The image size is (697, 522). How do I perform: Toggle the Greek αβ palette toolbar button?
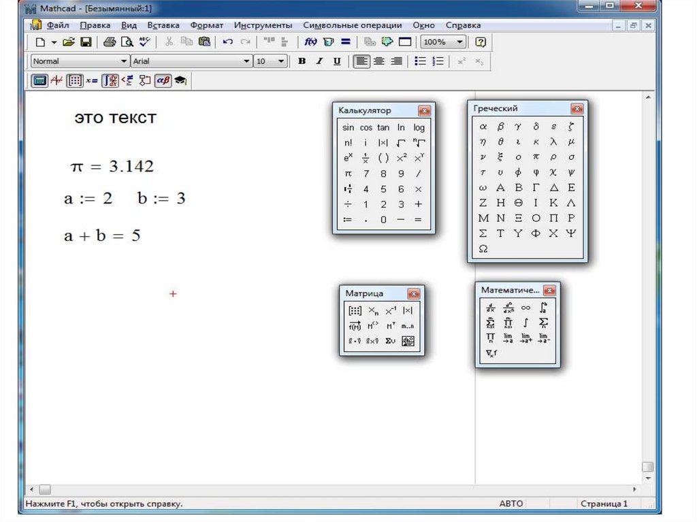(x=163, y=80)
